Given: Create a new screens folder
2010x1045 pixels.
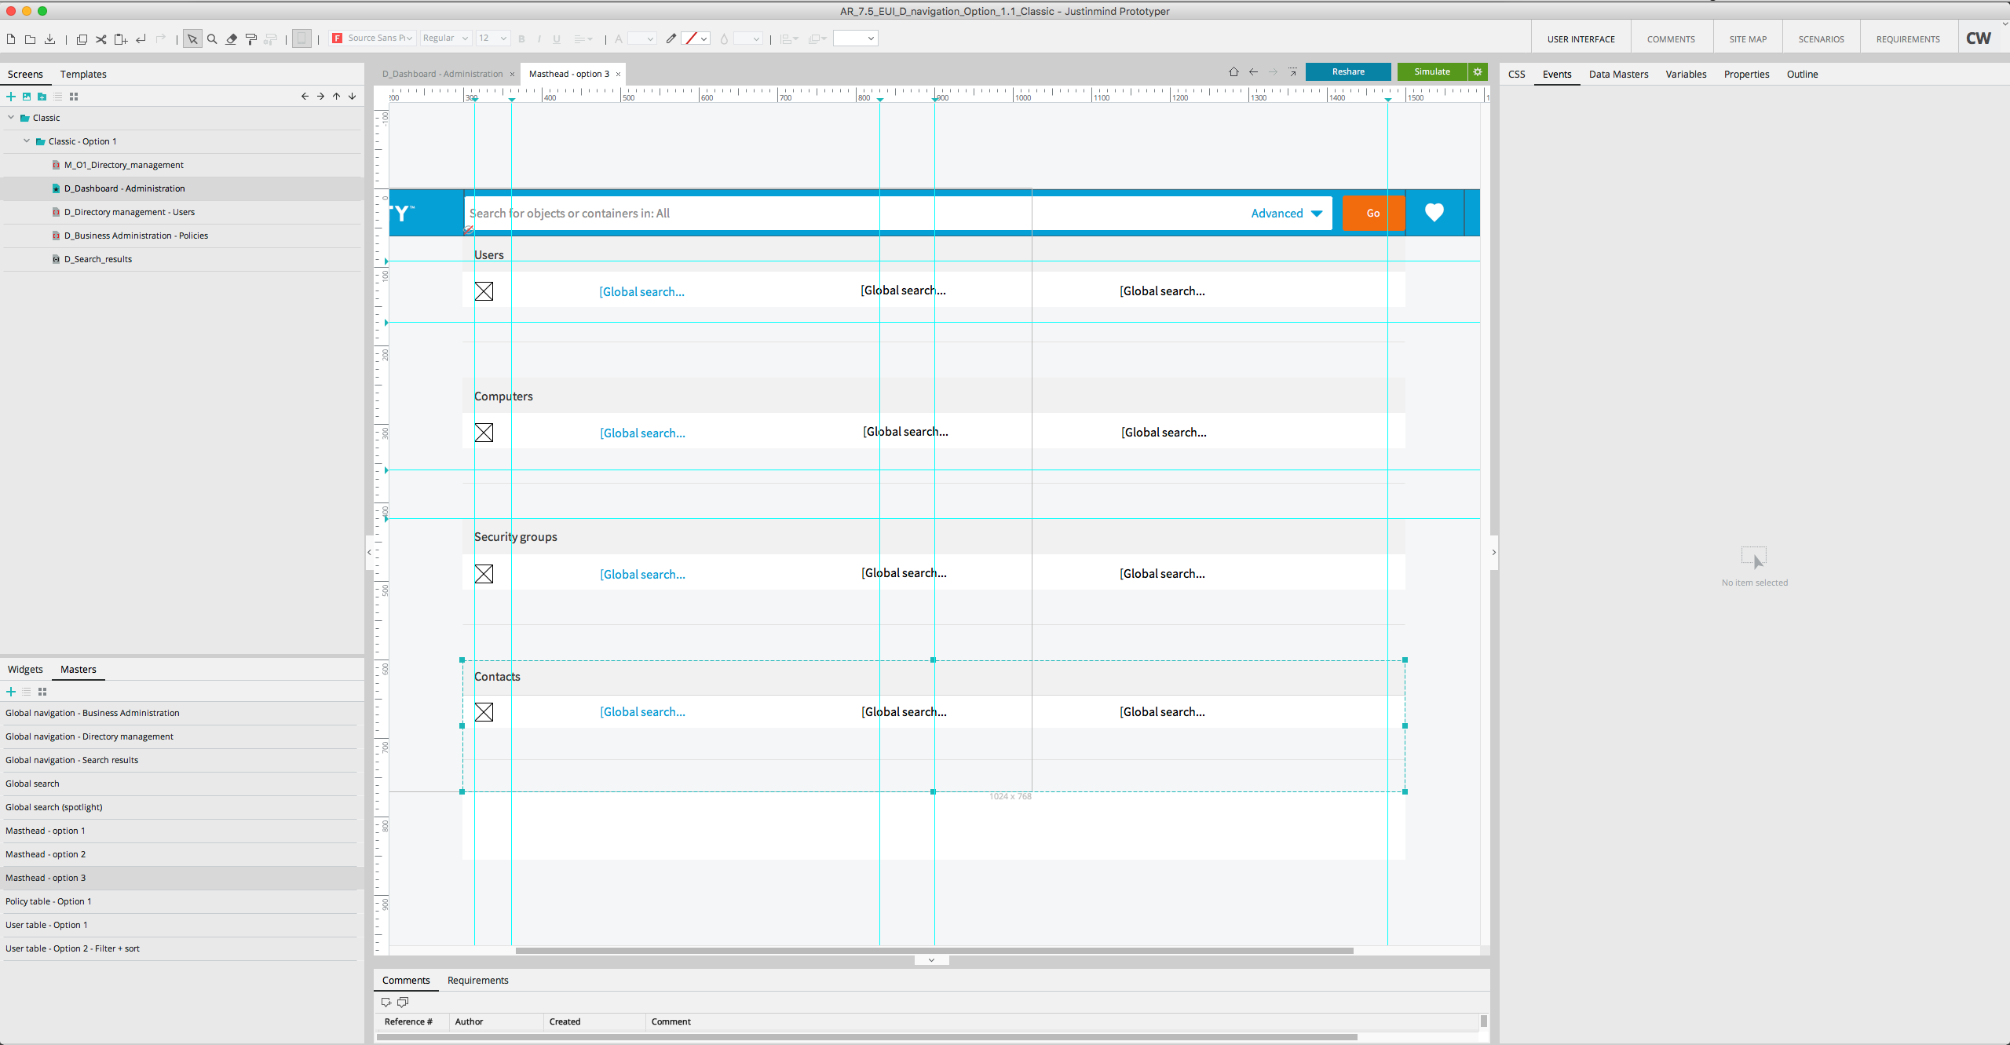Looking at the screenshot, I should tap(42, 97).
